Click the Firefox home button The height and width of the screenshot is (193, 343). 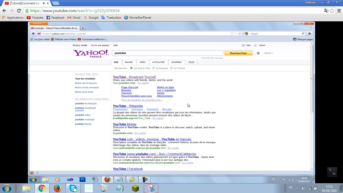(x=310, y=33)
